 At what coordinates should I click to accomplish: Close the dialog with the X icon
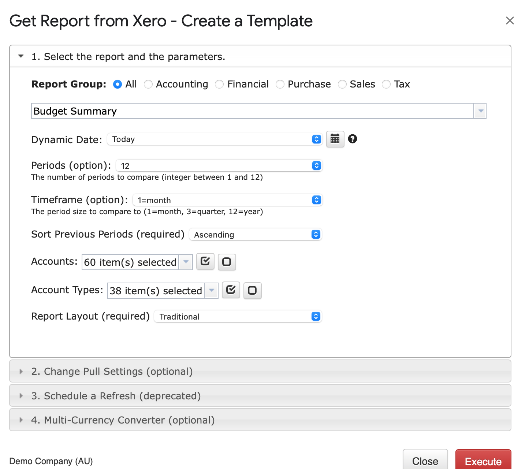pyautogui.click(x=510, y=20)
